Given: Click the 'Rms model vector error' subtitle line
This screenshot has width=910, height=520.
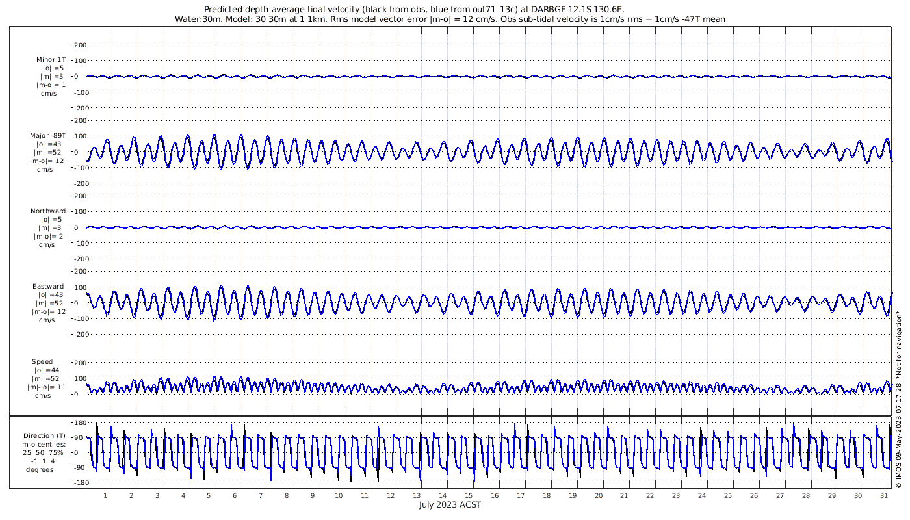Looking at the screenshot, I should [450, 19].
